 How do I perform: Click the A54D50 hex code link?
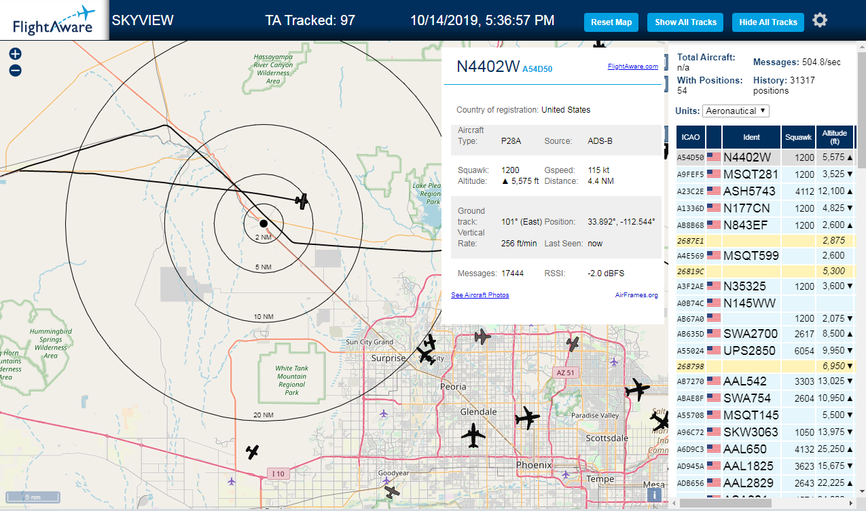click(537, 69)
